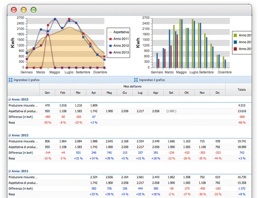Image resolution: width=258 pixels, height=198 pixels.
Task: Click the right Ingrandisci il grafico expand icon
Action: click(136, 80)
